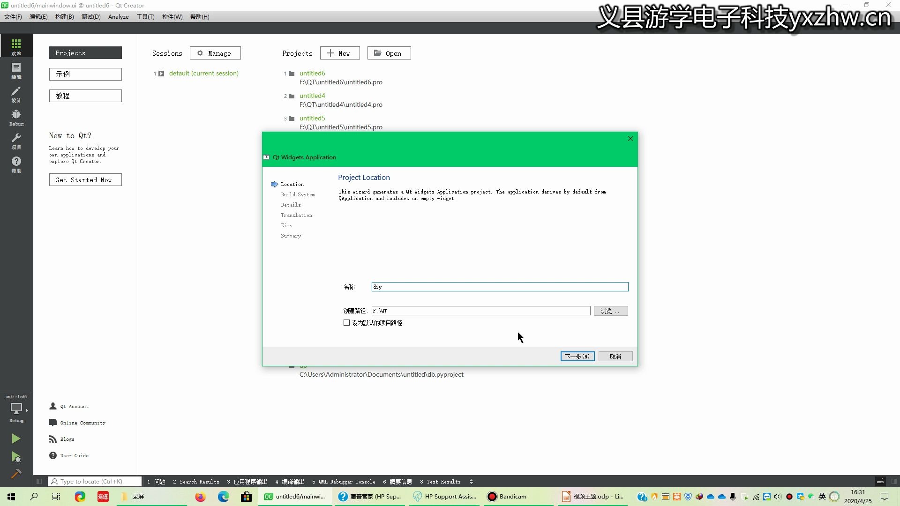The width and height of the screenshot is (900, 506).
Task: Click the Start Debugging run icon
Action: 16,457
